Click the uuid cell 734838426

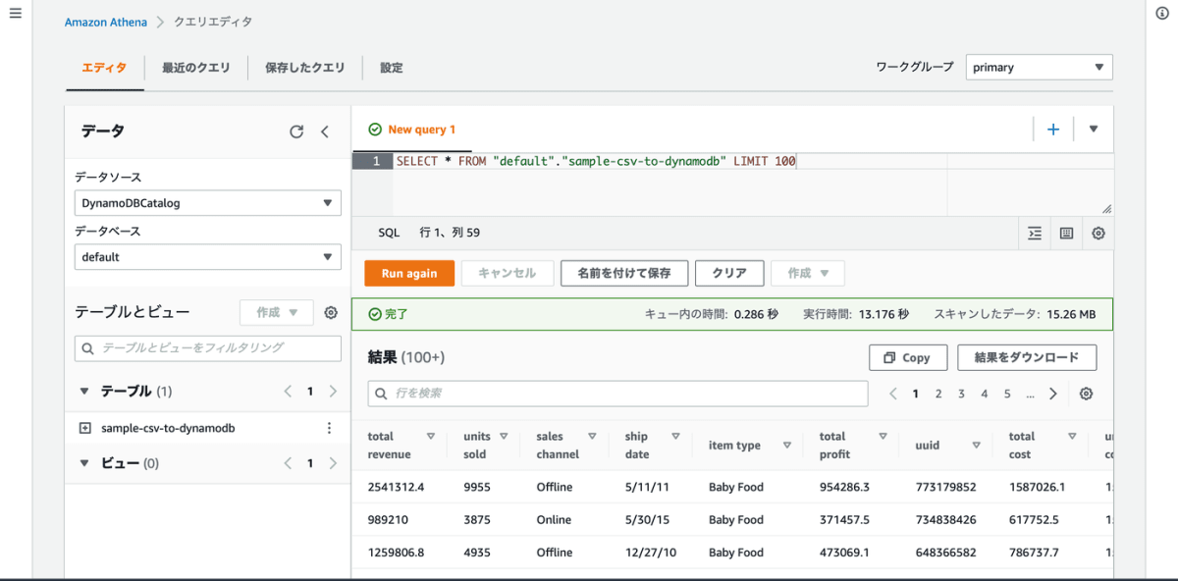click(946, 519)
